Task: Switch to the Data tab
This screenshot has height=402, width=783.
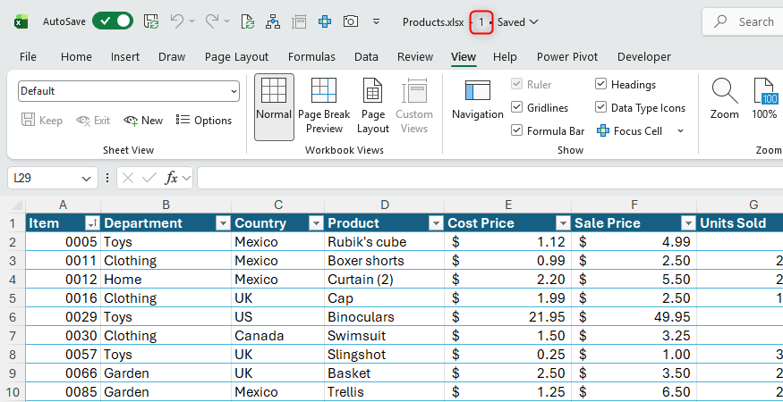Action: 366,57
